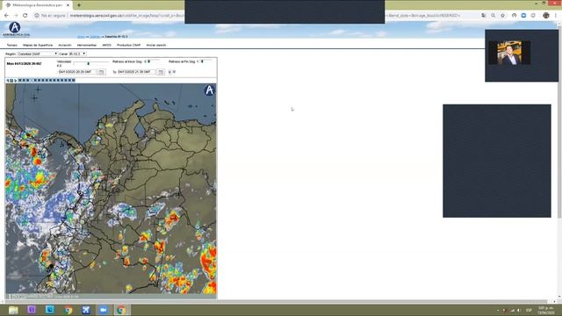Click the end date input field
562x316 pixels.
[x=137, y=72]
